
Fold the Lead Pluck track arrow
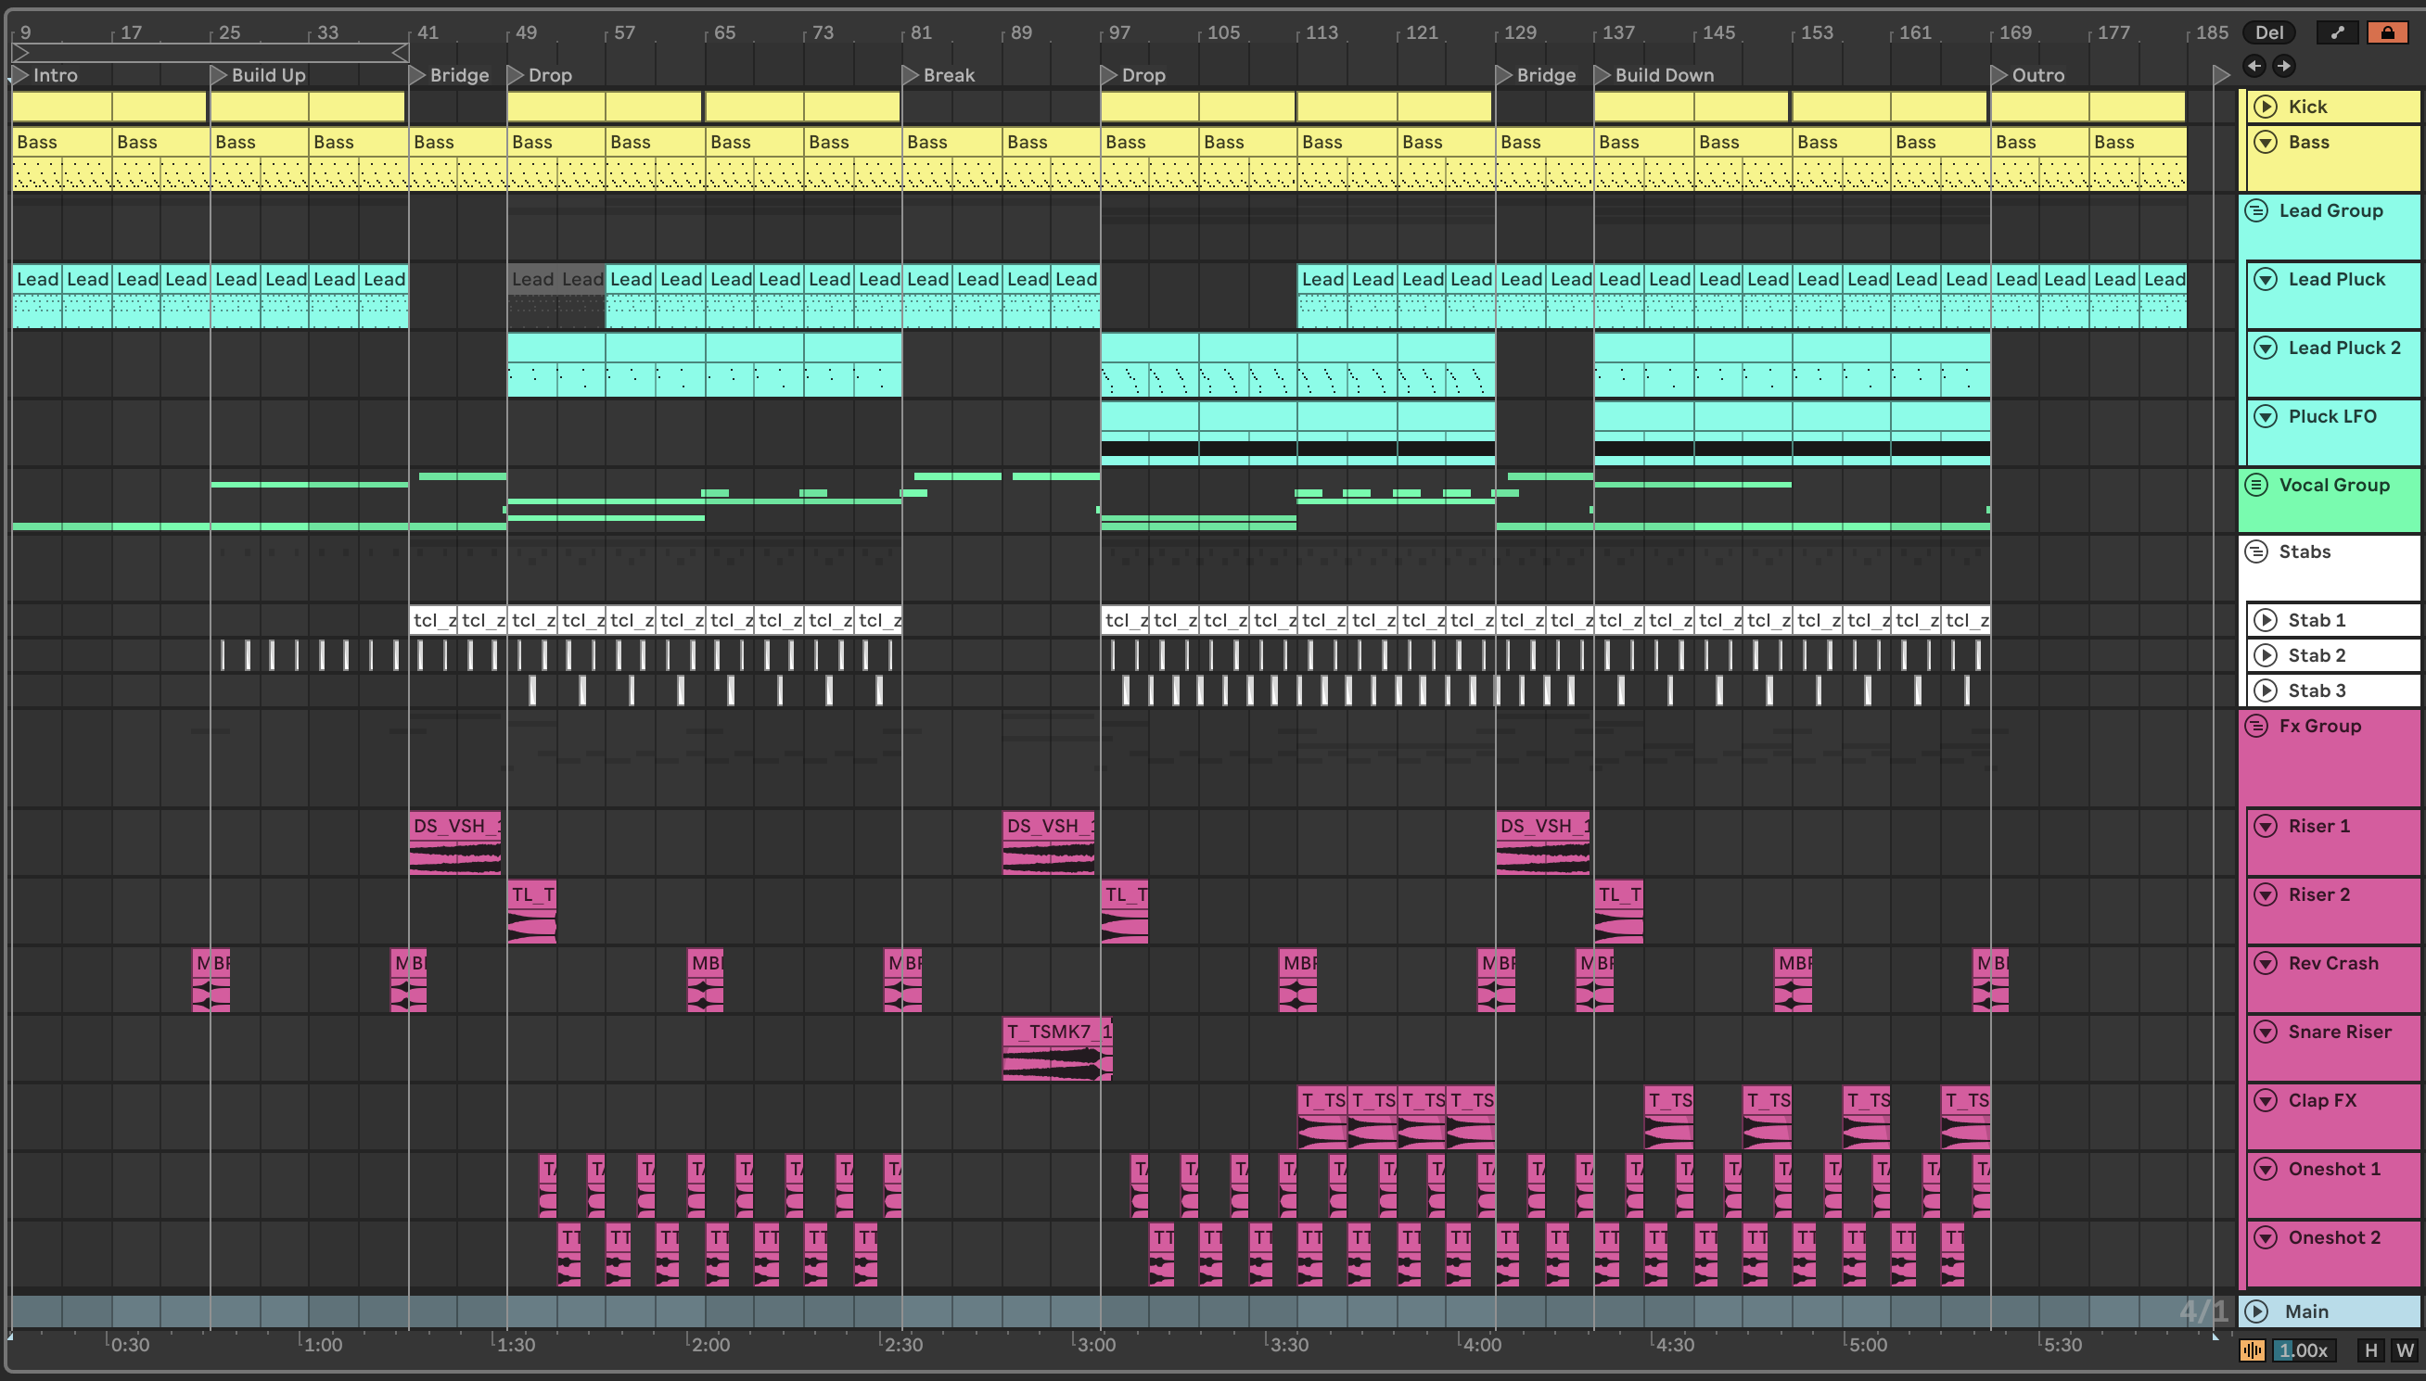[x=2266, y=279]
